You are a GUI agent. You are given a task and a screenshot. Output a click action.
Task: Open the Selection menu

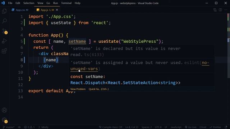coord(29,3)
